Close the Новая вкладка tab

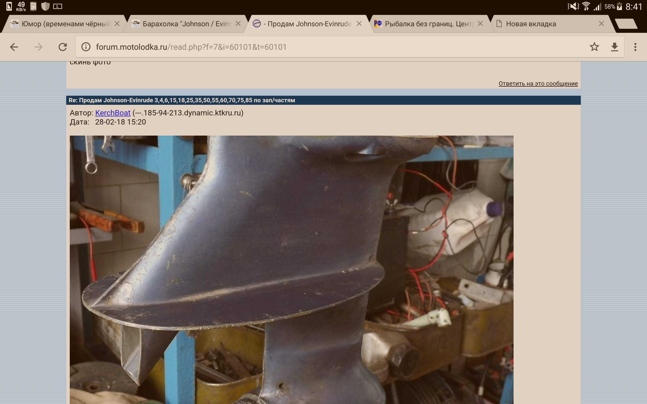[x=601, y=24]
